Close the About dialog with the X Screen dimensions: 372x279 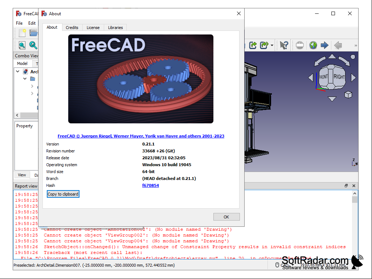click(239, 13)
